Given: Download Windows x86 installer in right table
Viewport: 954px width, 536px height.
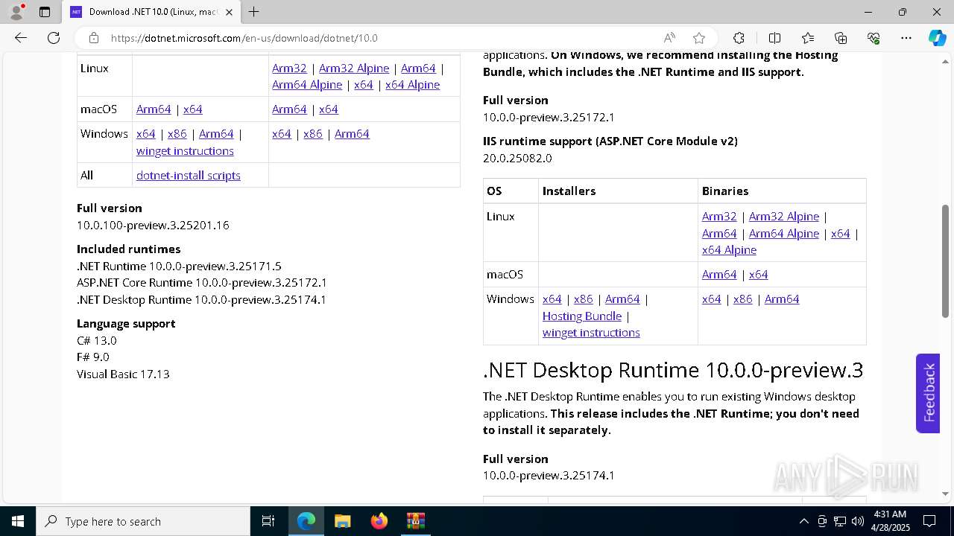Looking at the screenshot, I should pyautogui.click(x=584, y=299).
